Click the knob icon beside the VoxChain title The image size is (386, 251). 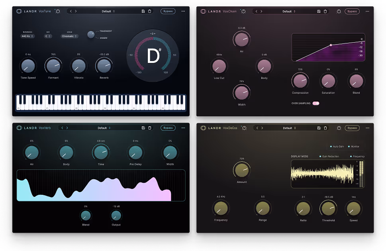pyautogui.click(x=243, y=11)
